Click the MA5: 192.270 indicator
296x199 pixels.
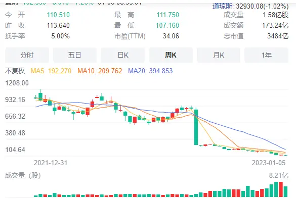pos(51,71)
